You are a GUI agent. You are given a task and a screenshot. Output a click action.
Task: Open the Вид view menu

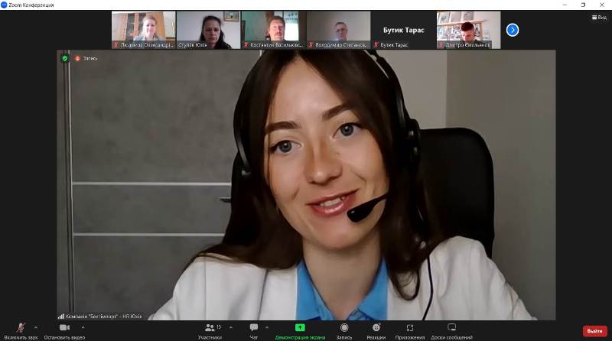tap(599, 17)
